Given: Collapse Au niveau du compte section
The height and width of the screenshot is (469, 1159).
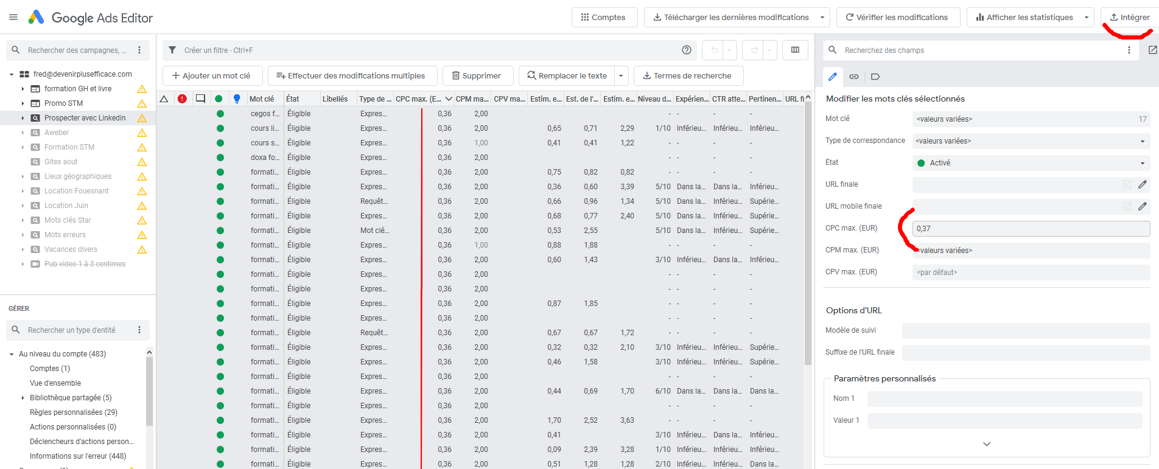Looking at the screenshot, I should [x=12, y=354].
